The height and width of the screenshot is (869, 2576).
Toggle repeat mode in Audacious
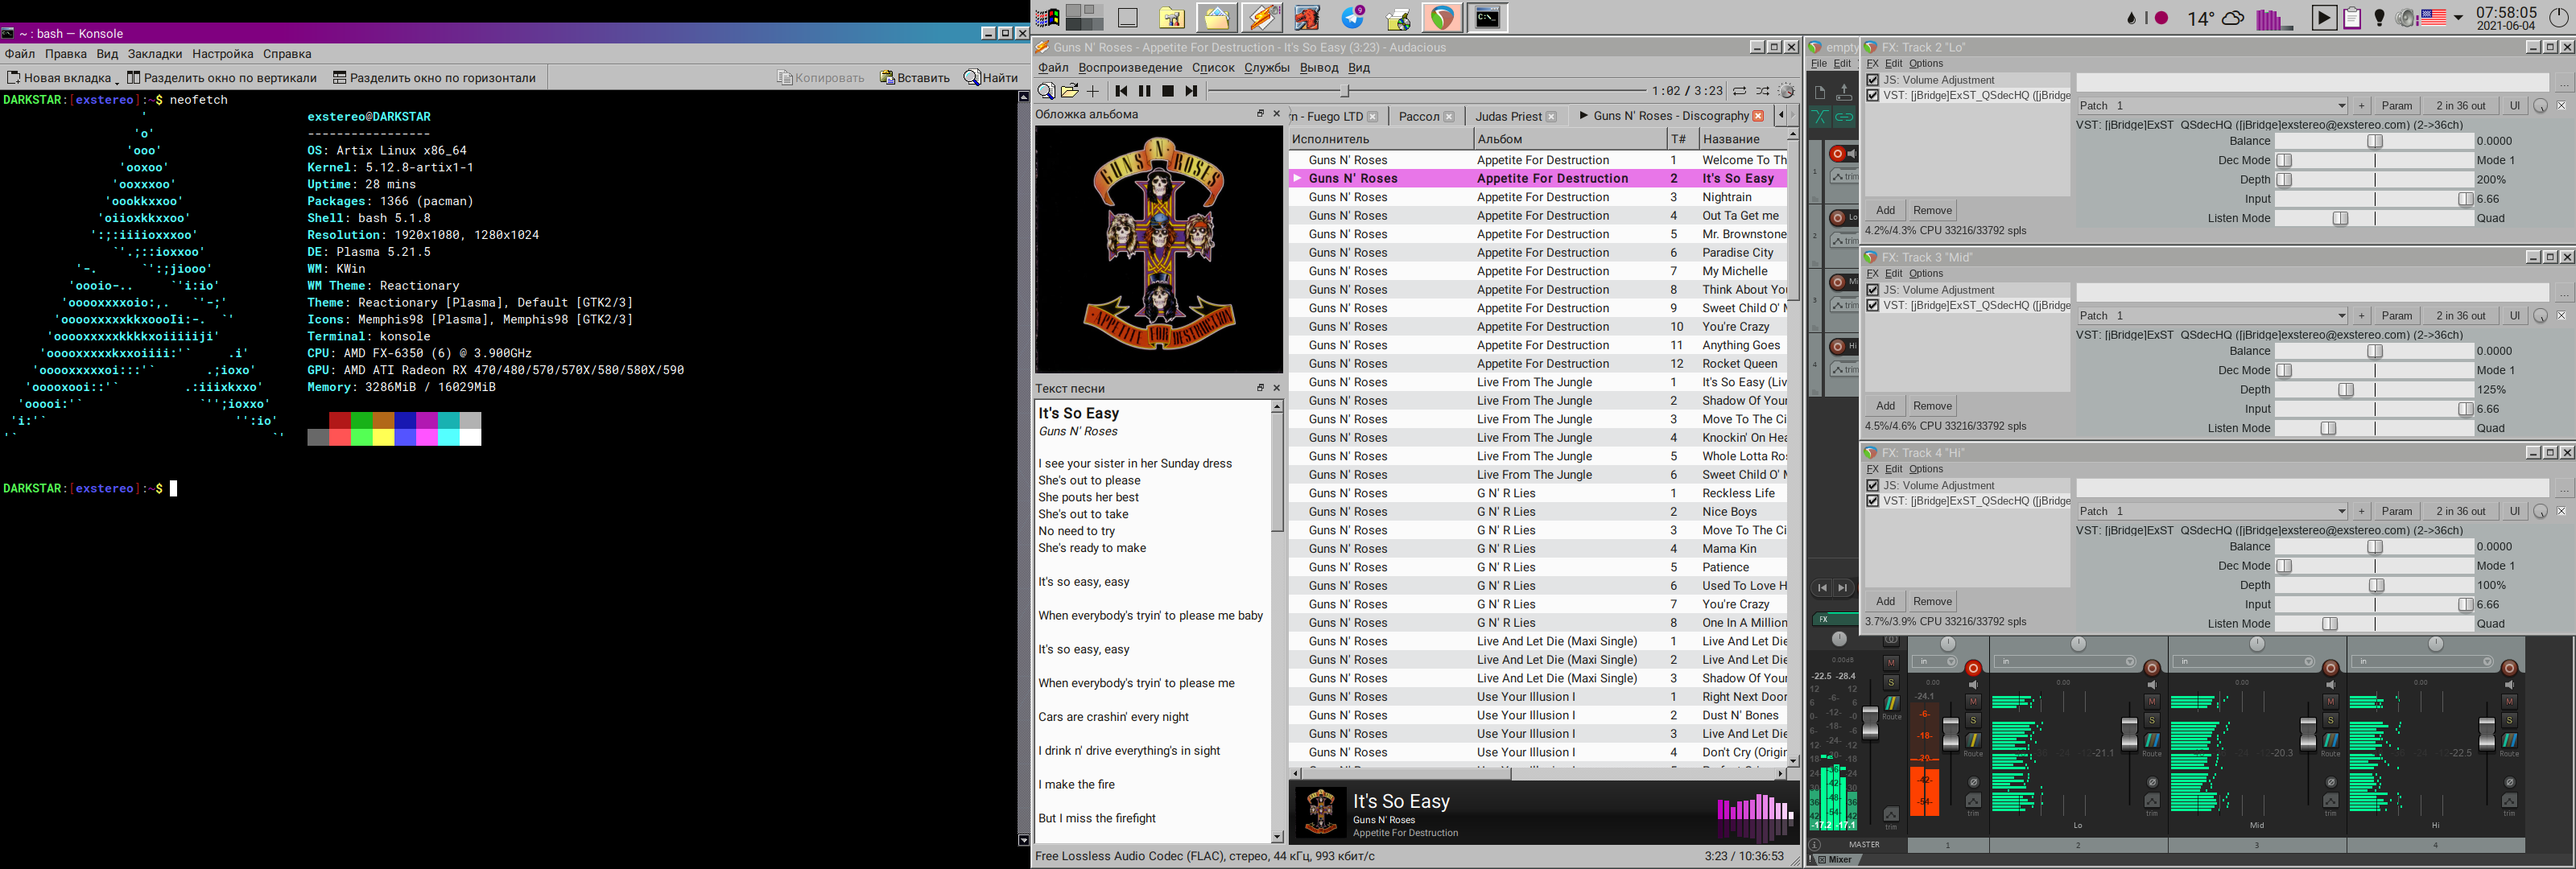1740,91
